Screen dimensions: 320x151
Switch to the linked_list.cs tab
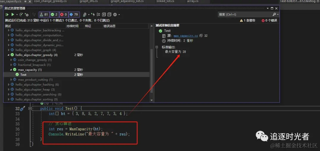(165, 1)
